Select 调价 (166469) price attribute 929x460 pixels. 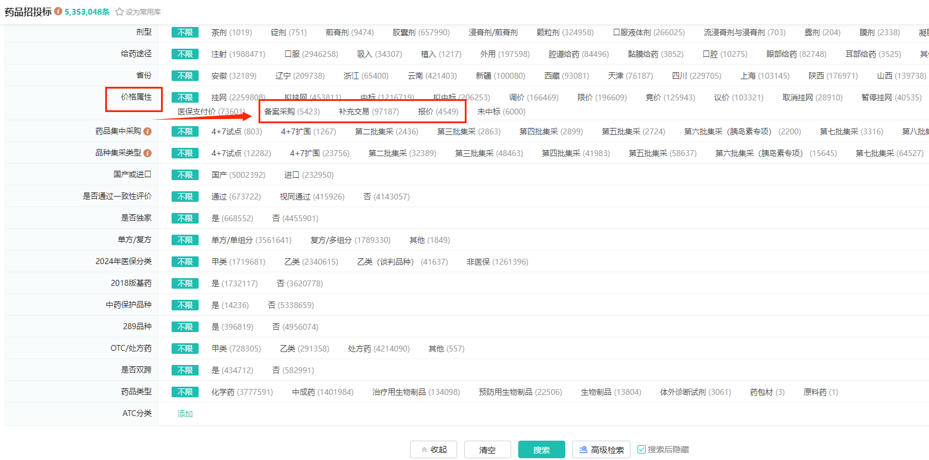click(x=534, y=97)
